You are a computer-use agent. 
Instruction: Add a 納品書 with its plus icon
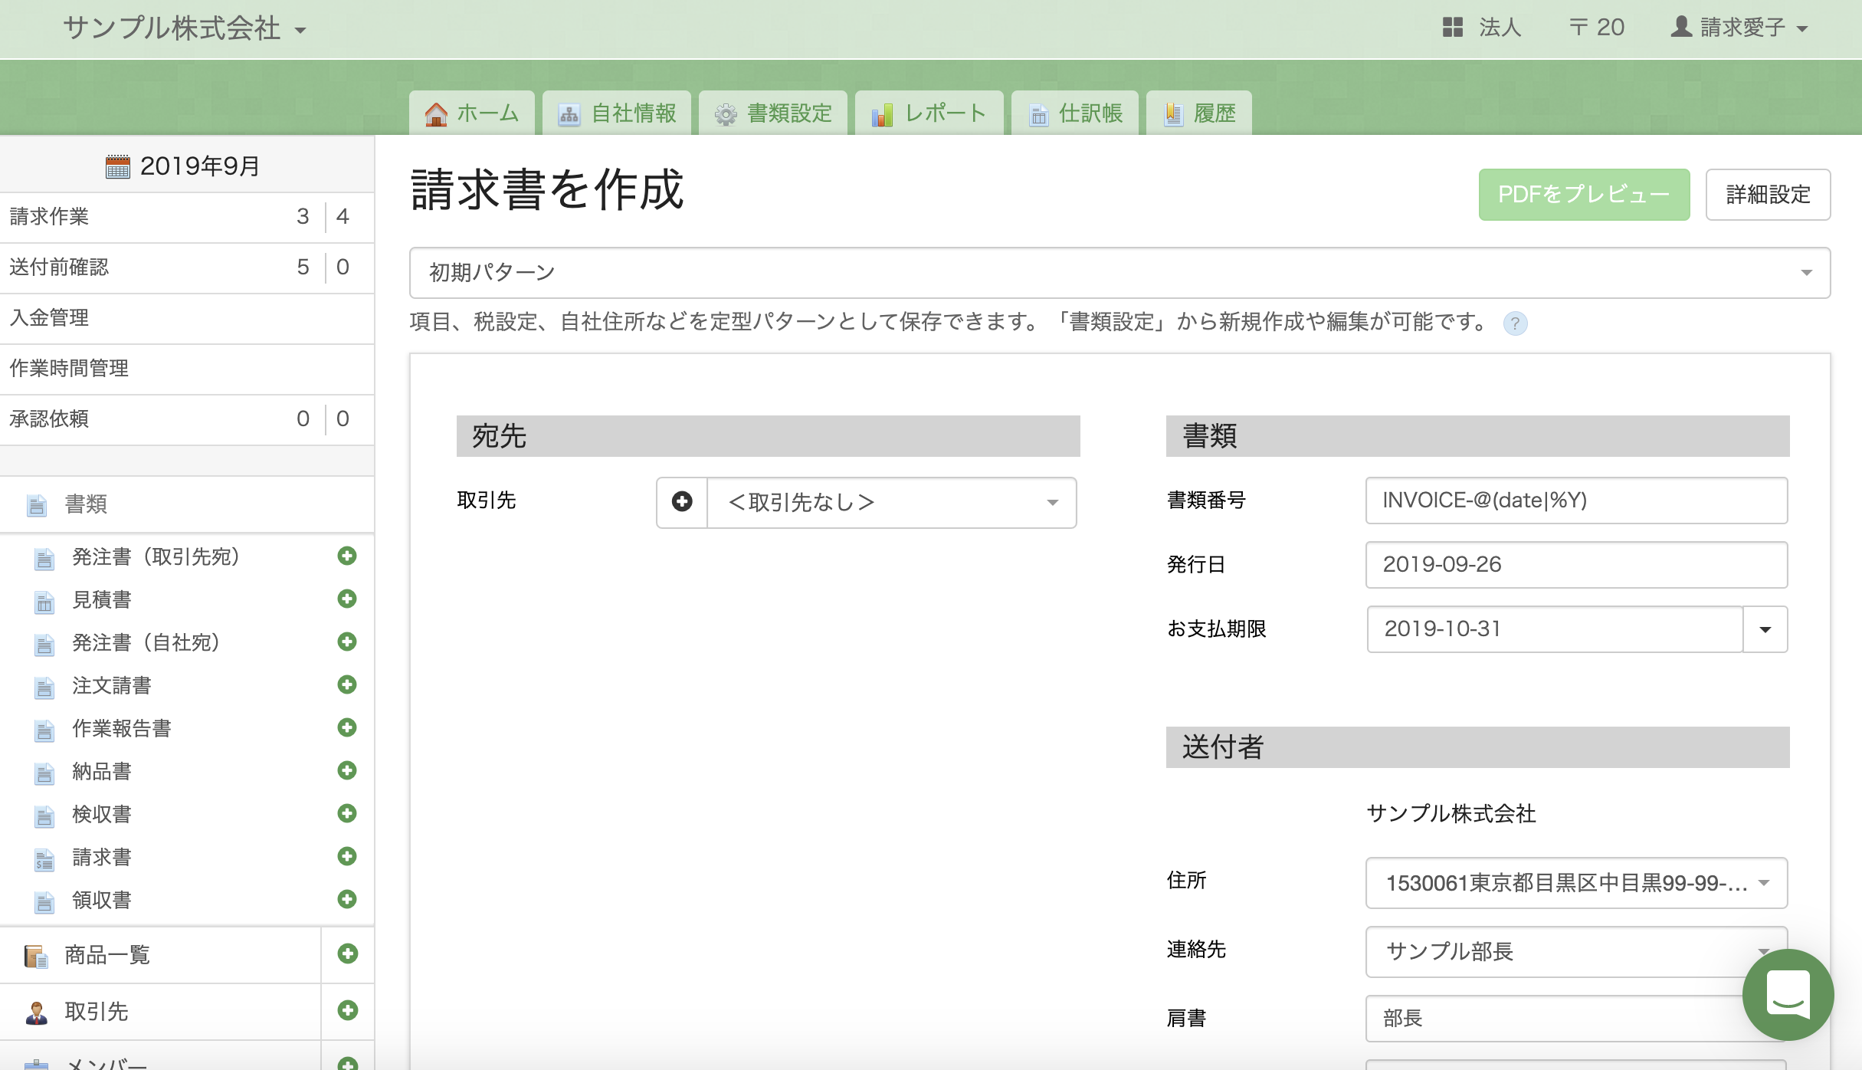click(x=347, y=770)
